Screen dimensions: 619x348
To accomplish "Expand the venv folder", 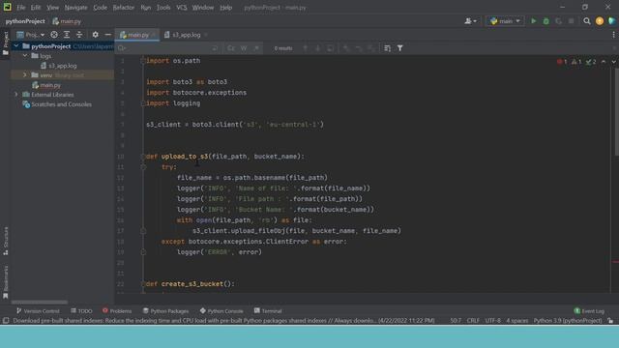I will pos(25,75).
